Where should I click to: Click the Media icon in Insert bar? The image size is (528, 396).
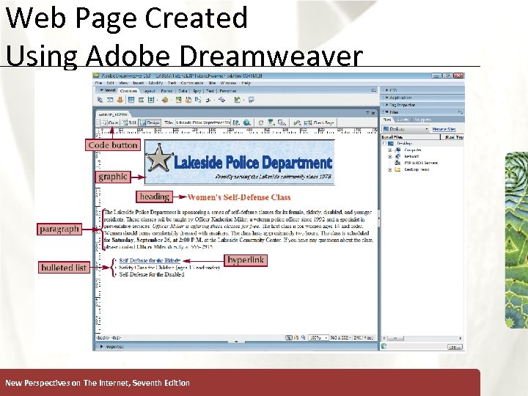tap(165, 100)
